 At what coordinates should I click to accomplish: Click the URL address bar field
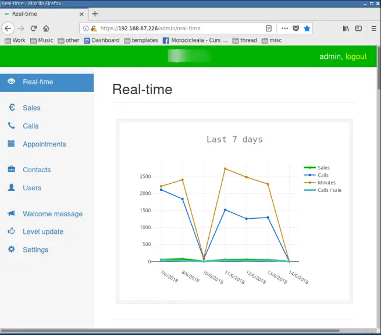point(175,28)
